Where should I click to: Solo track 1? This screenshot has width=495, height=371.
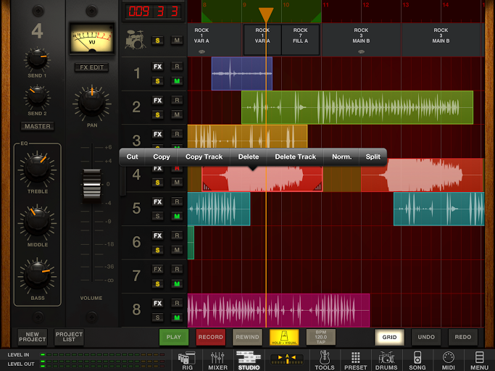(x=157, y=81)
